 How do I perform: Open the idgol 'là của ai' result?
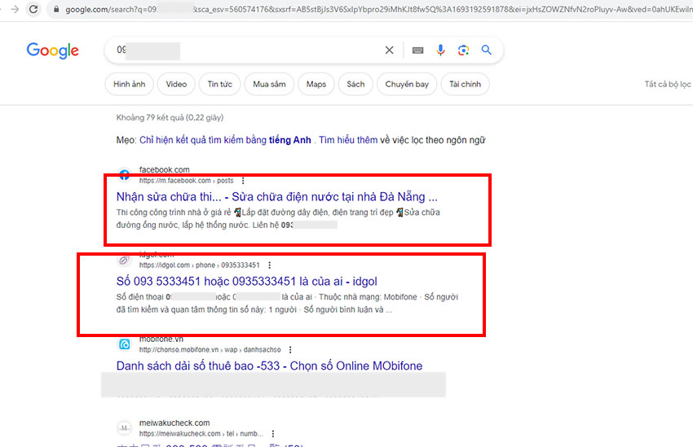(x=246, y=282)
